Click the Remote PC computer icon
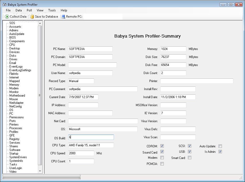 (x=63, y=17)
